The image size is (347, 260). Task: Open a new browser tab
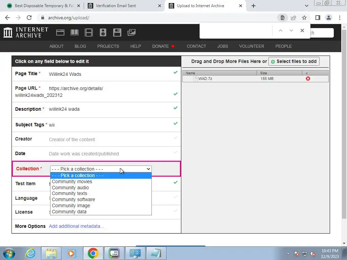253,6
